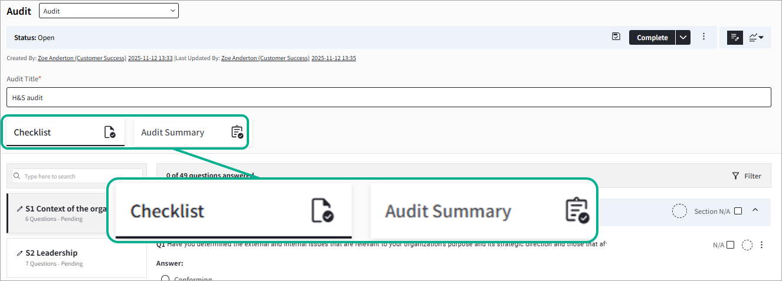Viewport: 782px width, 281px height.
Task: Click into the Audit Title field
Action: [389, 98]
